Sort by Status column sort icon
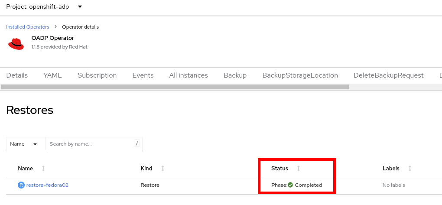 pos(299,168)
